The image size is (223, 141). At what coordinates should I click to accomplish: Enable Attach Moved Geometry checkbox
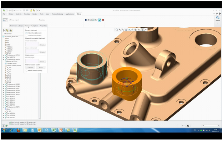point(26,33)
